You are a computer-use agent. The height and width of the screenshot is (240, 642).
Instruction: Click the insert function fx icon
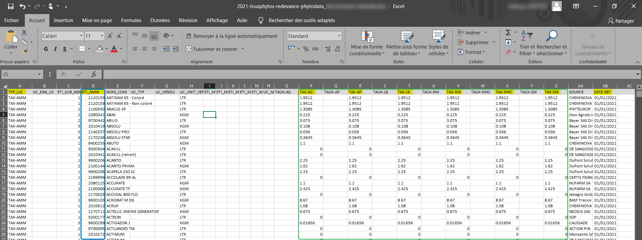[94, 74]
